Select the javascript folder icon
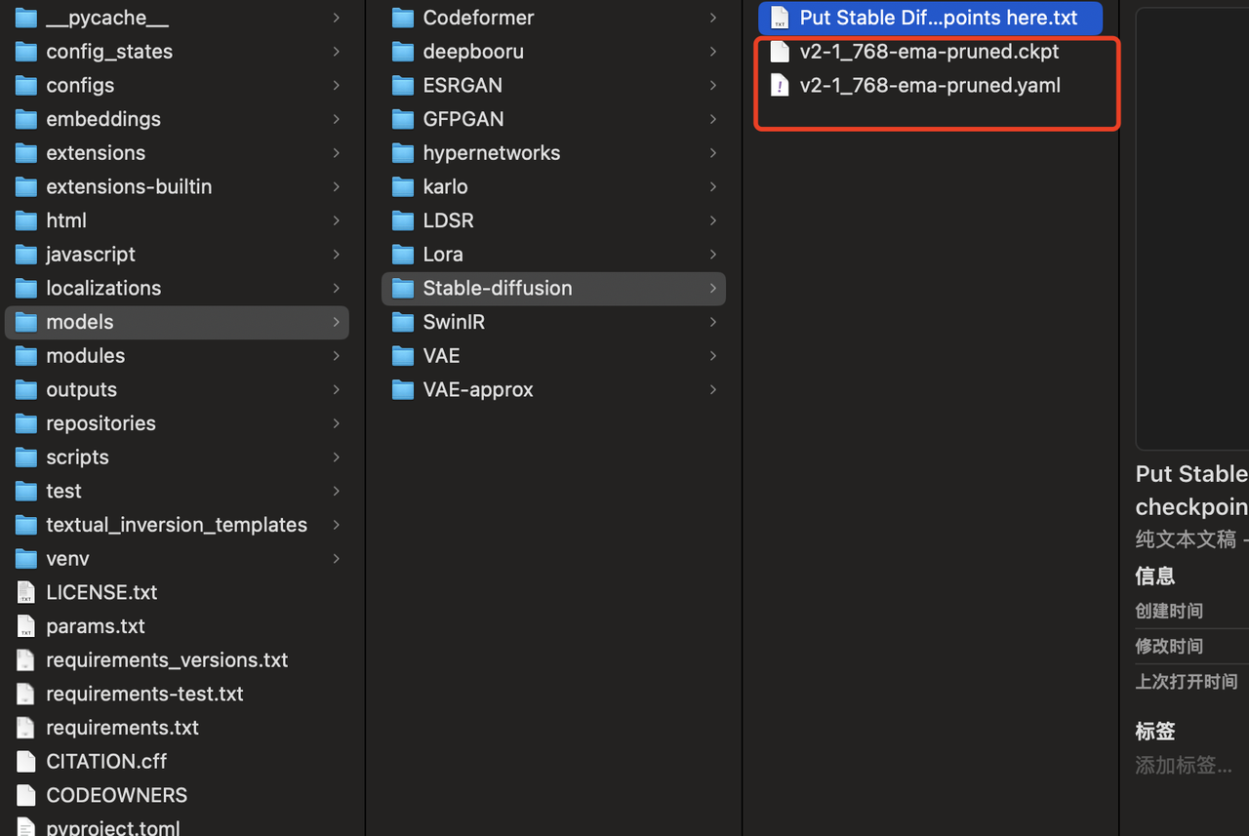The height and width of the screenshot is (836, 1249). [x=26, y=255]
